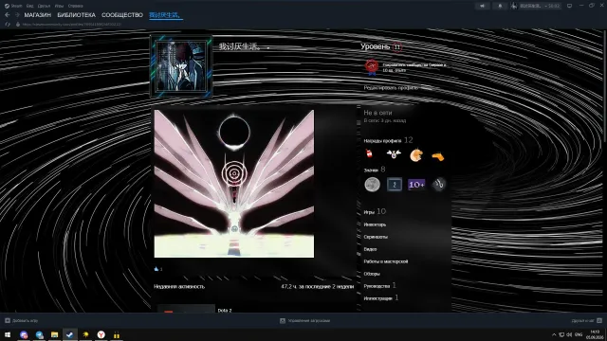The height and width of the screenshot is (341, 607).
Task: Open the Друзья и чат panel
Action: click(586, 320)
